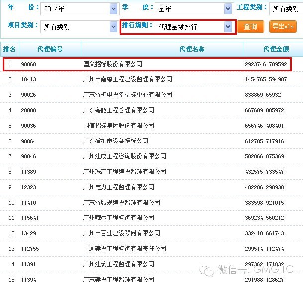Screen dimensions: 303x285
Task: Select 中通建设工程咨询有限责任公司
Action: pos(125,249)
